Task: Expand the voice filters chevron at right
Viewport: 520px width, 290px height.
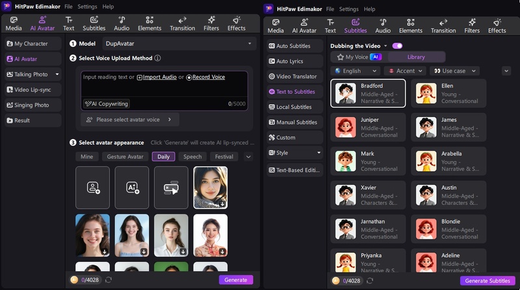Action: [506, 71]
